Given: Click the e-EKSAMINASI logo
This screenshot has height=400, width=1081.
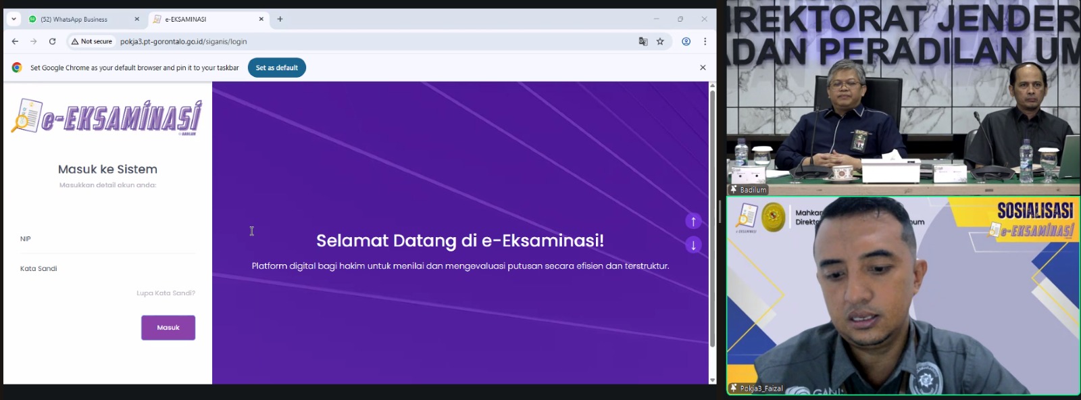Looking at the screenshot, I should (107, 118).
